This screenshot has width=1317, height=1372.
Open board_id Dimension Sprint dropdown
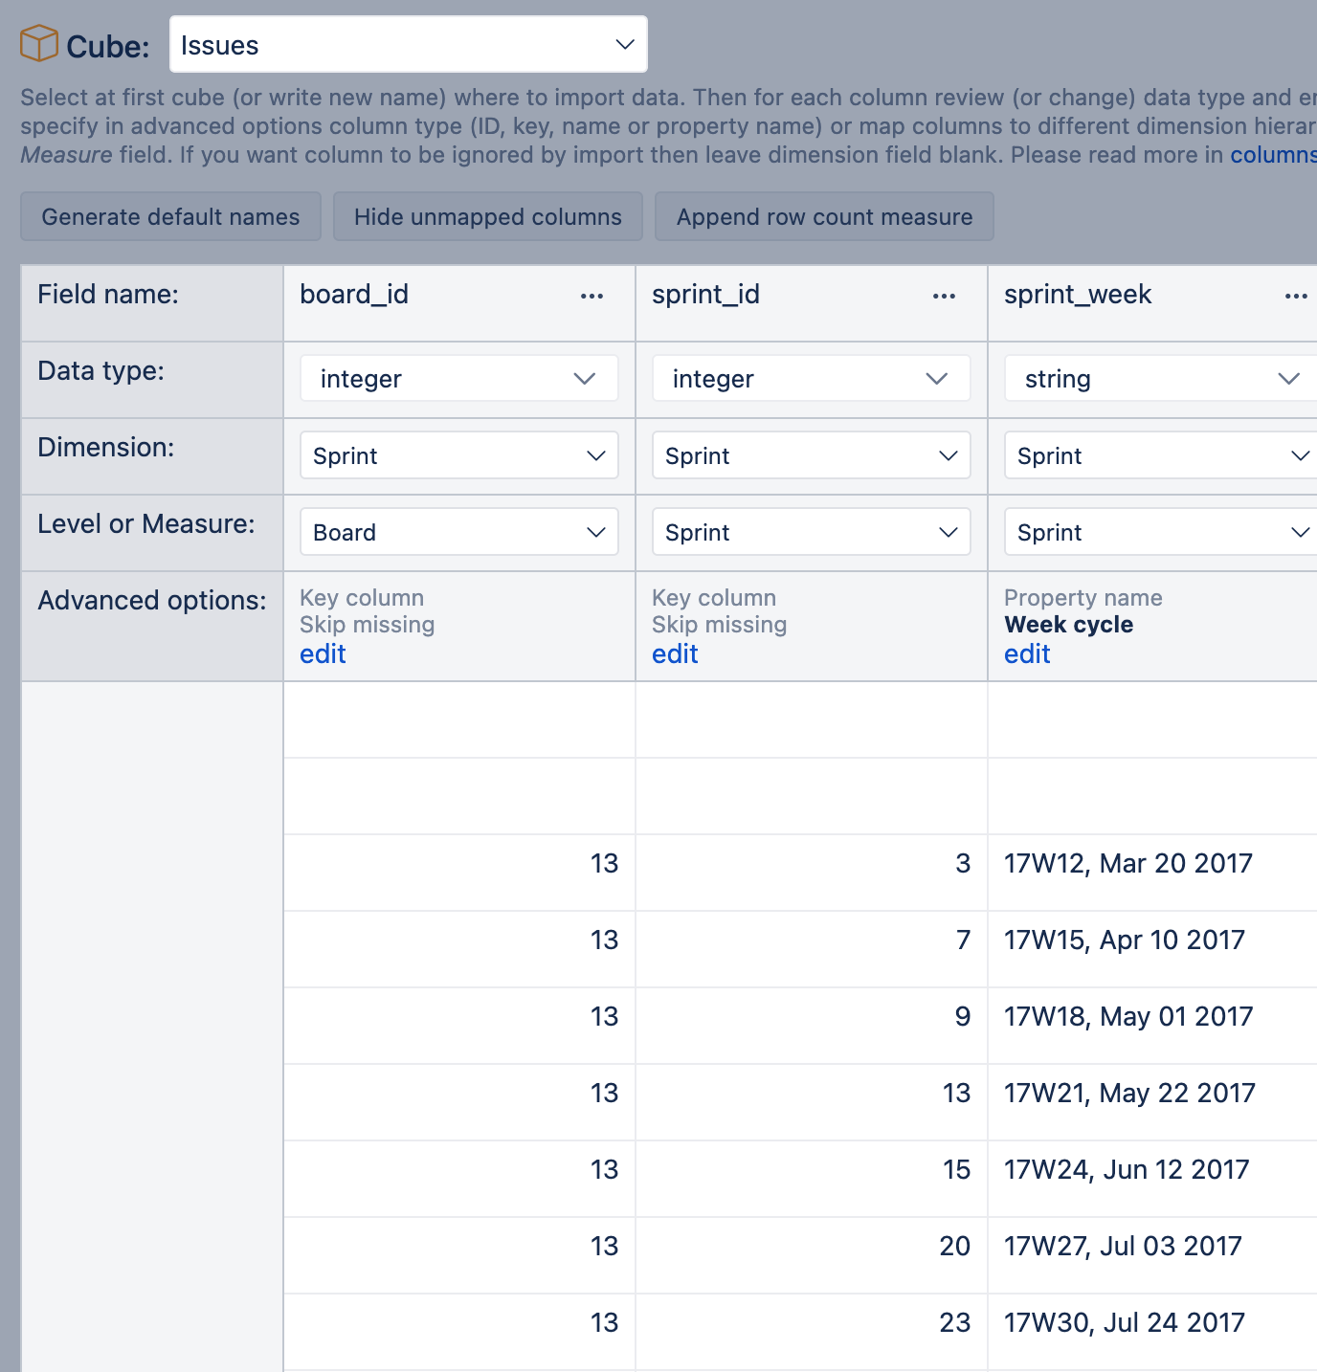(458, 456)
